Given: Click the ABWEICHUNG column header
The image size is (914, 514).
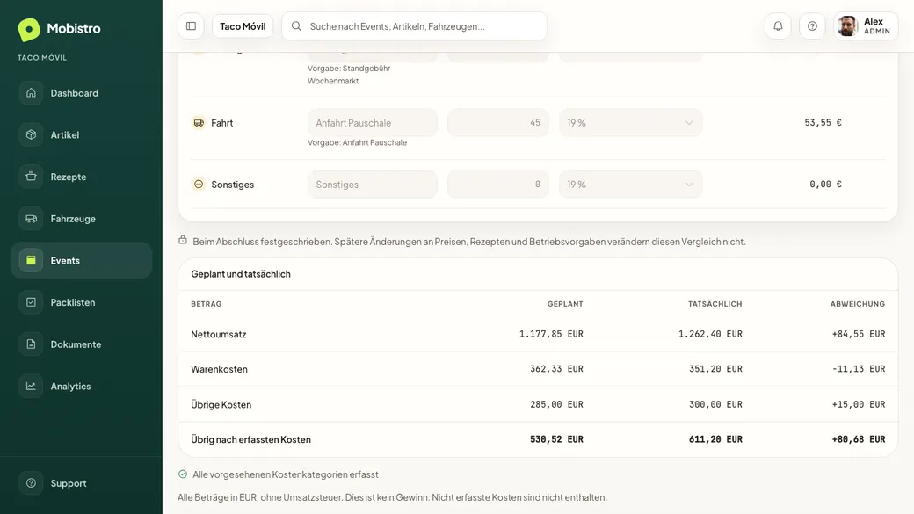Looking at the screenshot, I should click(x=858, y=304).
